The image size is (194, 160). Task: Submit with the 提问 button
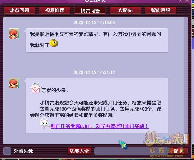coord(179,151)
